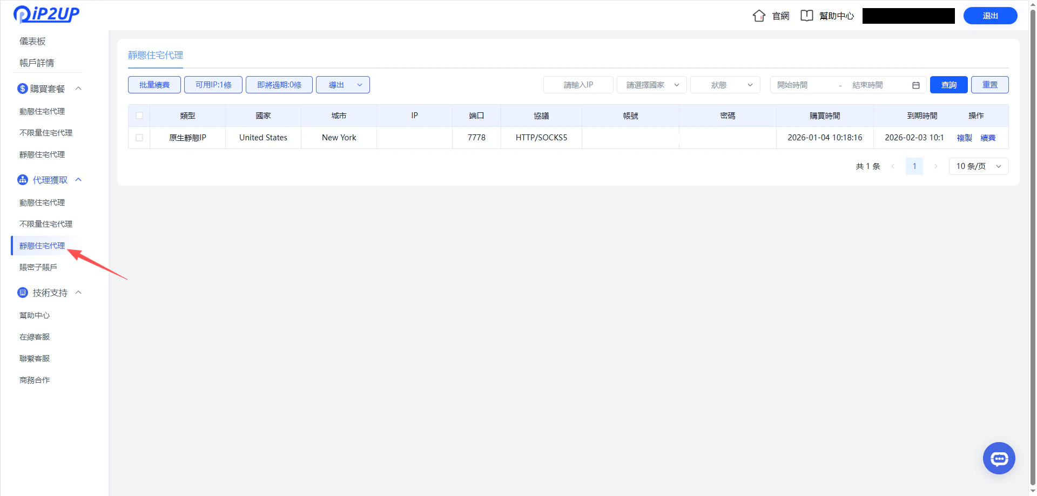Open the 10条/页 page size dropdown
Image resolution: width=1037 pixels, height=496 pixels.
978,166
